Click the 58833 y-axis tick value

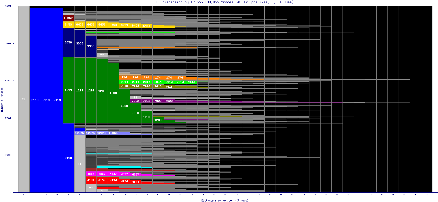[x=8, y=81]
